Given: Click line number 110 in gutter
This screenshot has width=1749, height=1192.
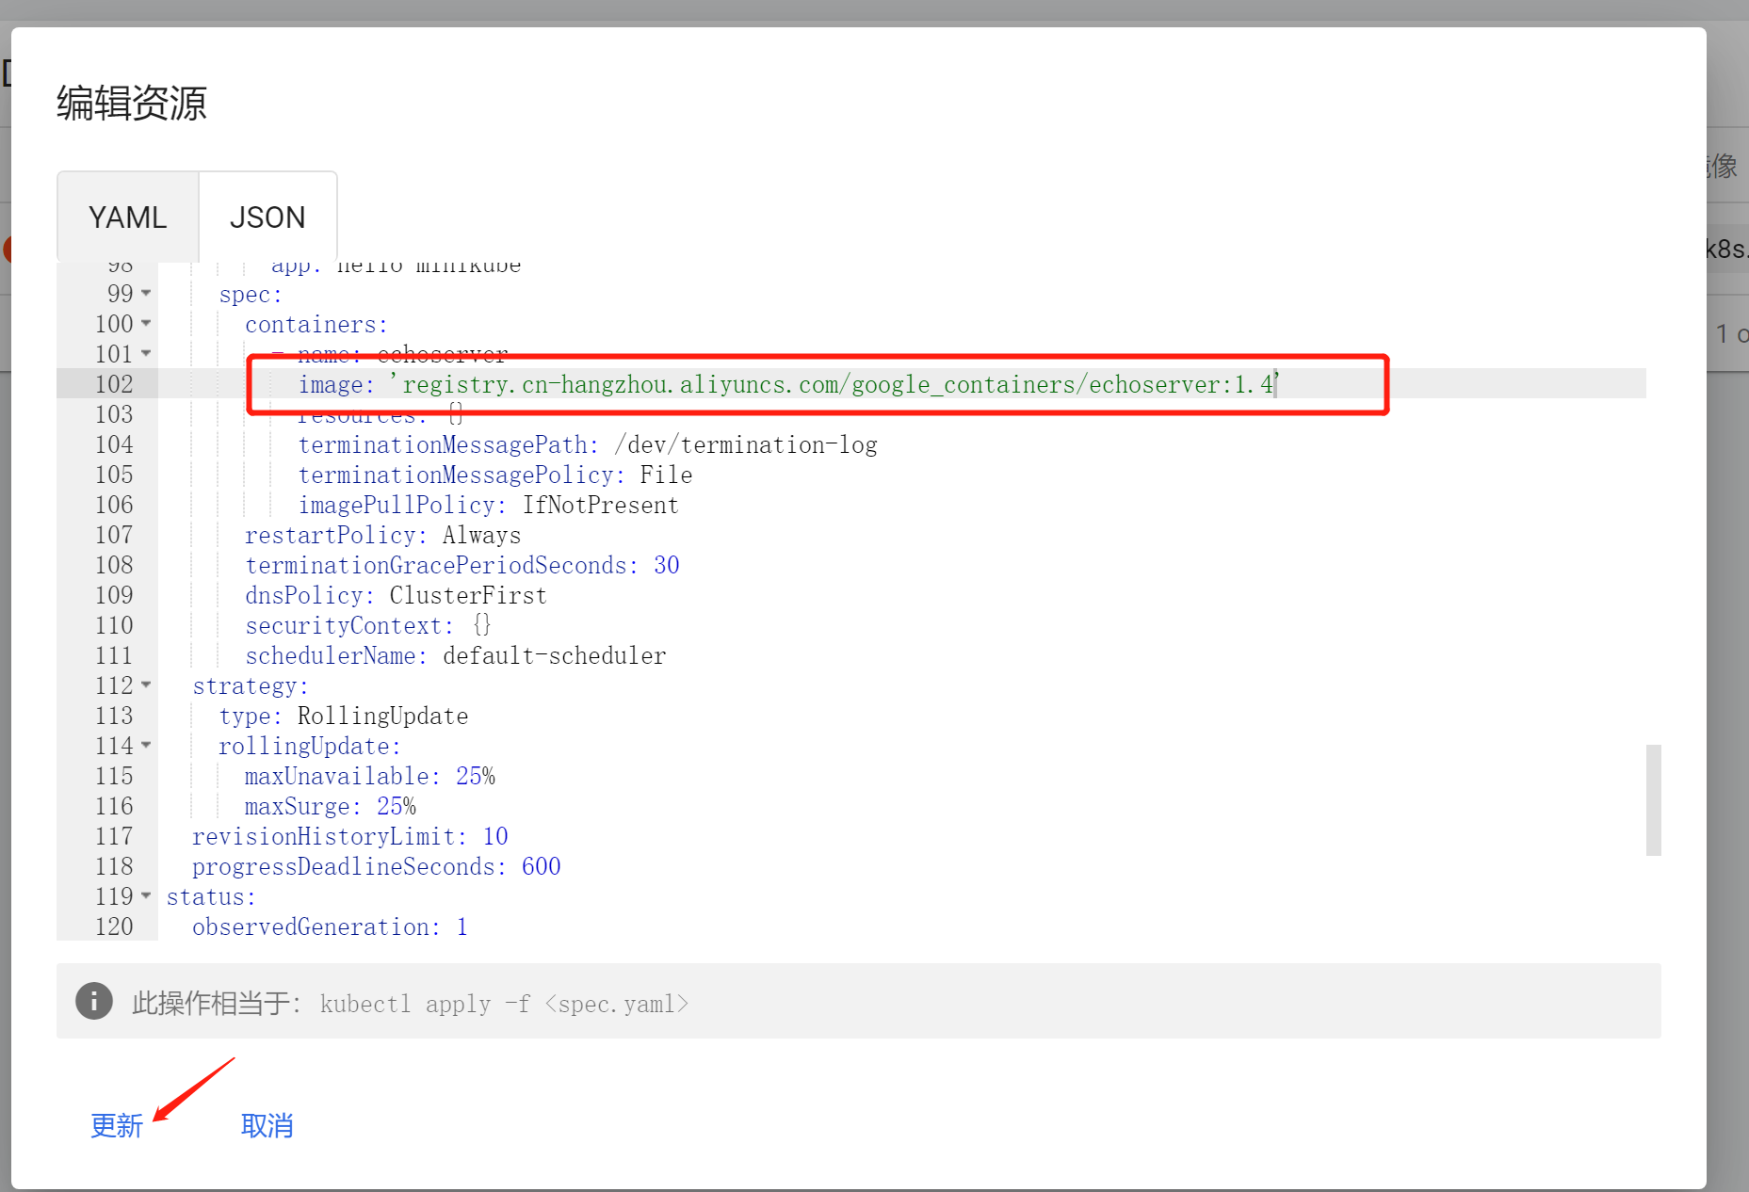Looking at the screenshot, I should click(x=113, y=624).
